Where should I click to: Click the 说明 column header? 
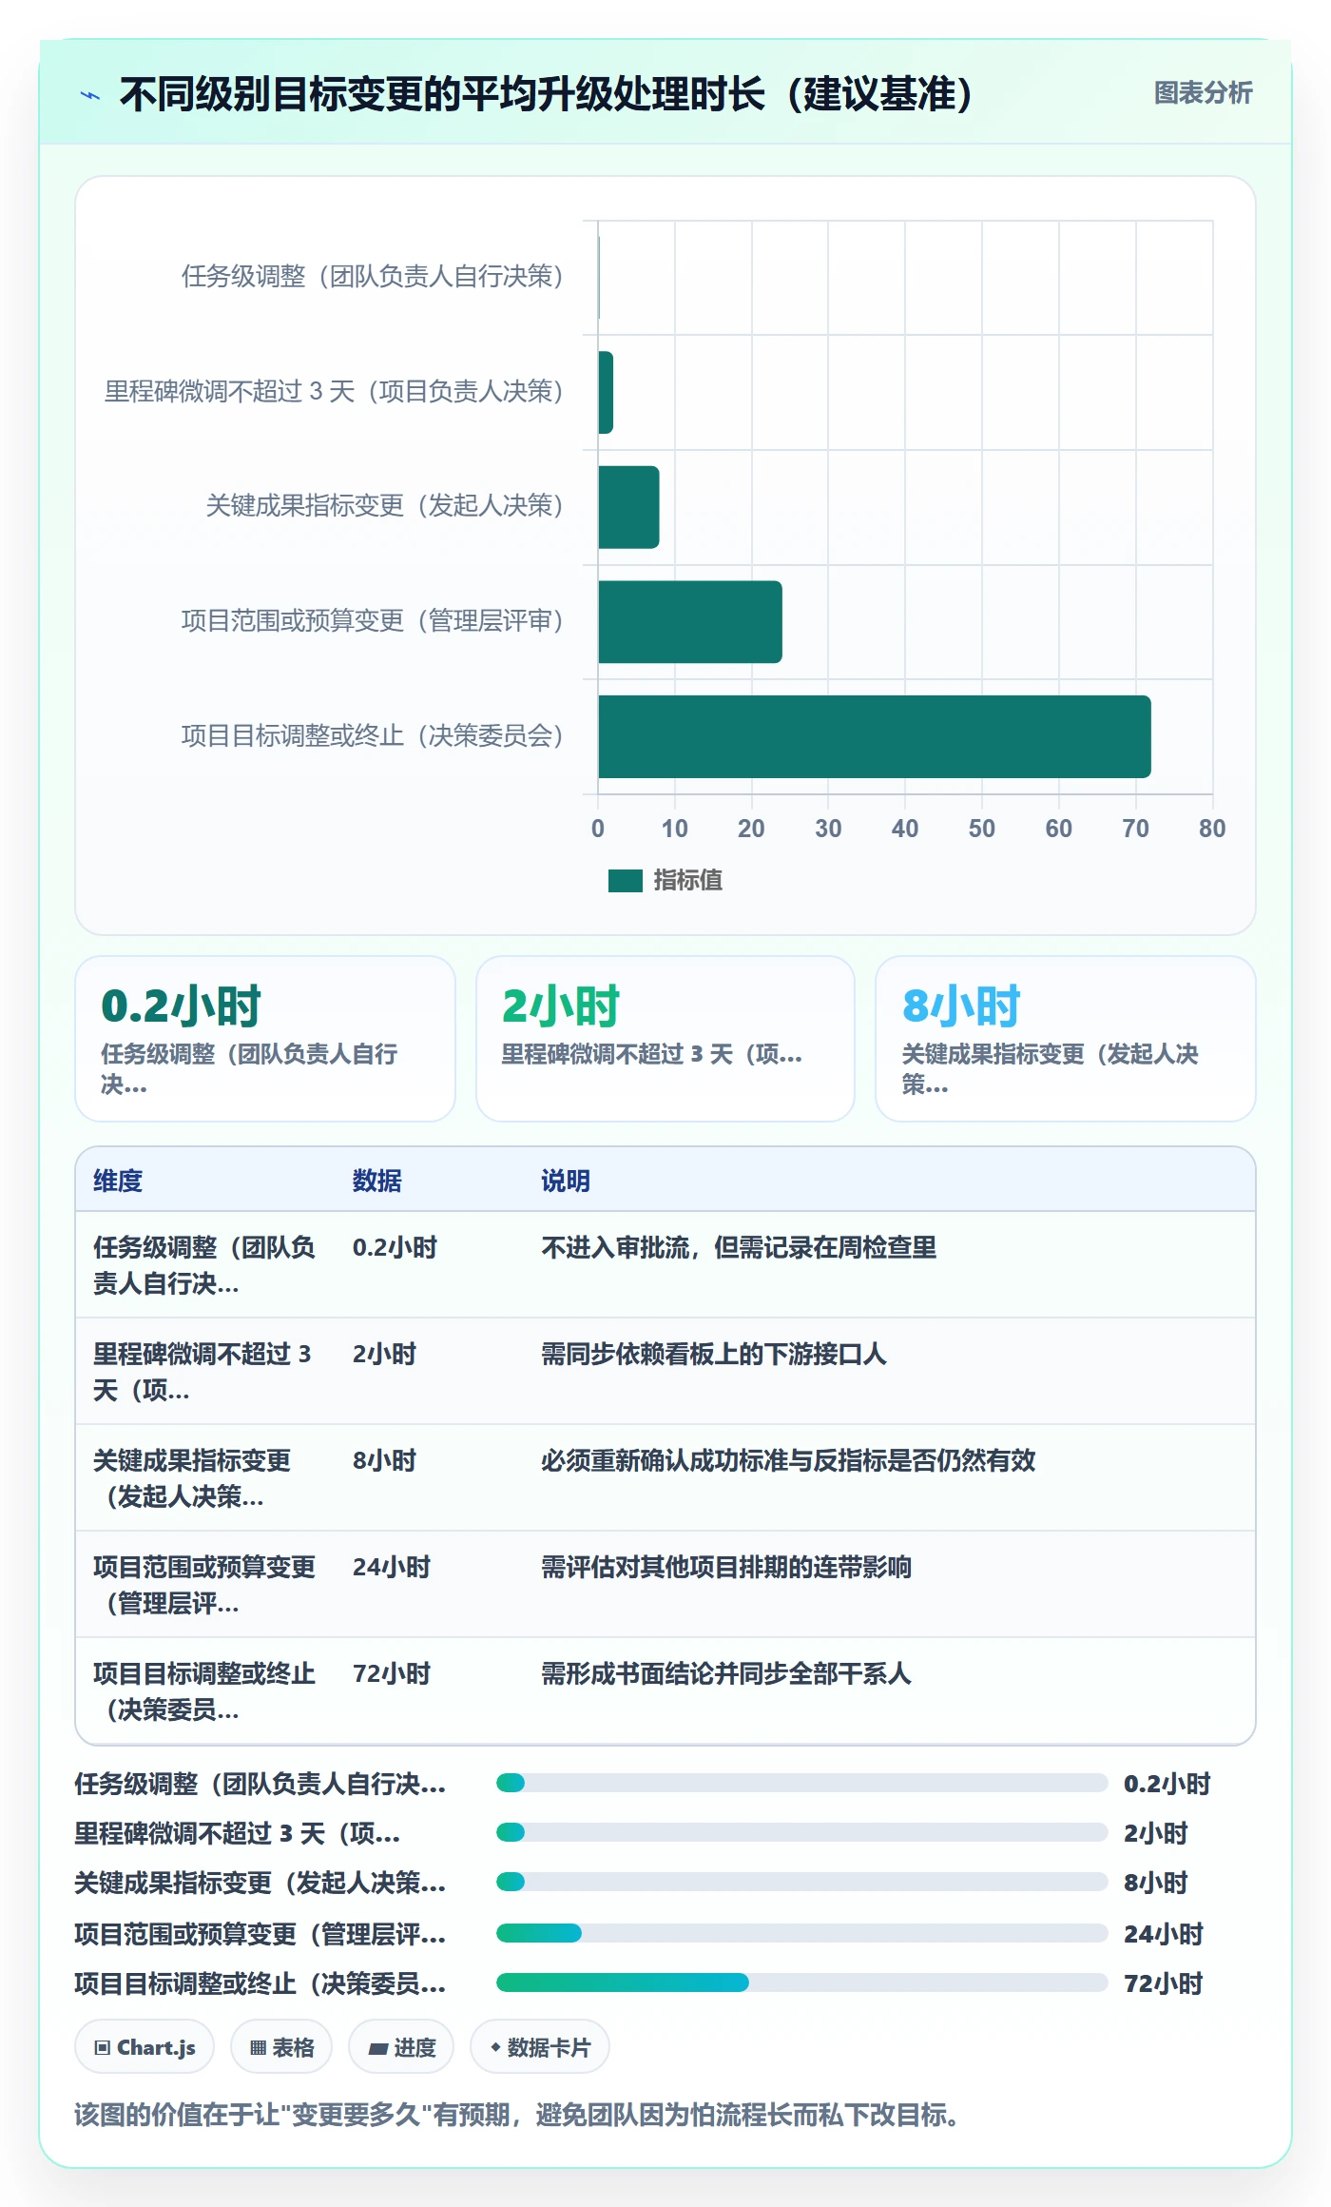coord(566,1181)
